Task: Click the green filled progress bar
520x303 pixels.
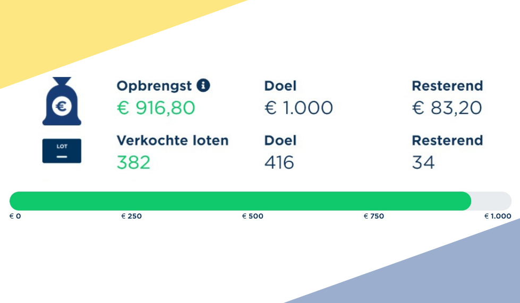Action: [x=240, y=201]
